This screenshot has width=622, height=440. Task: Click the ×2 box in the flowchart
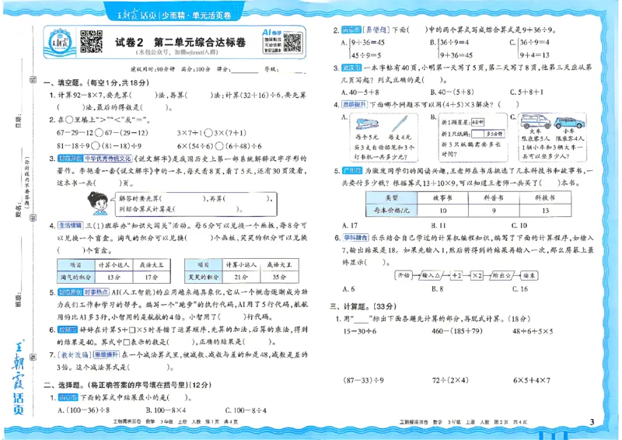(477, 275)
